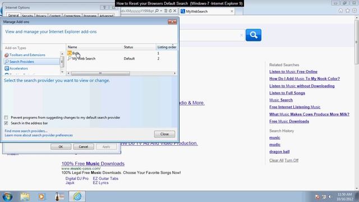Open the IE Tools gear icon
The image size is (359, 202).
point(355,11)
